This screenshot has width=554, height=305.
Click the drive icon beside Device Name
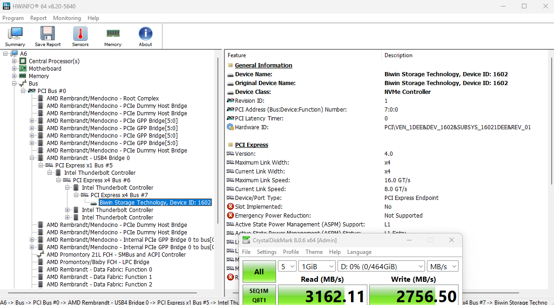(230, 74)
